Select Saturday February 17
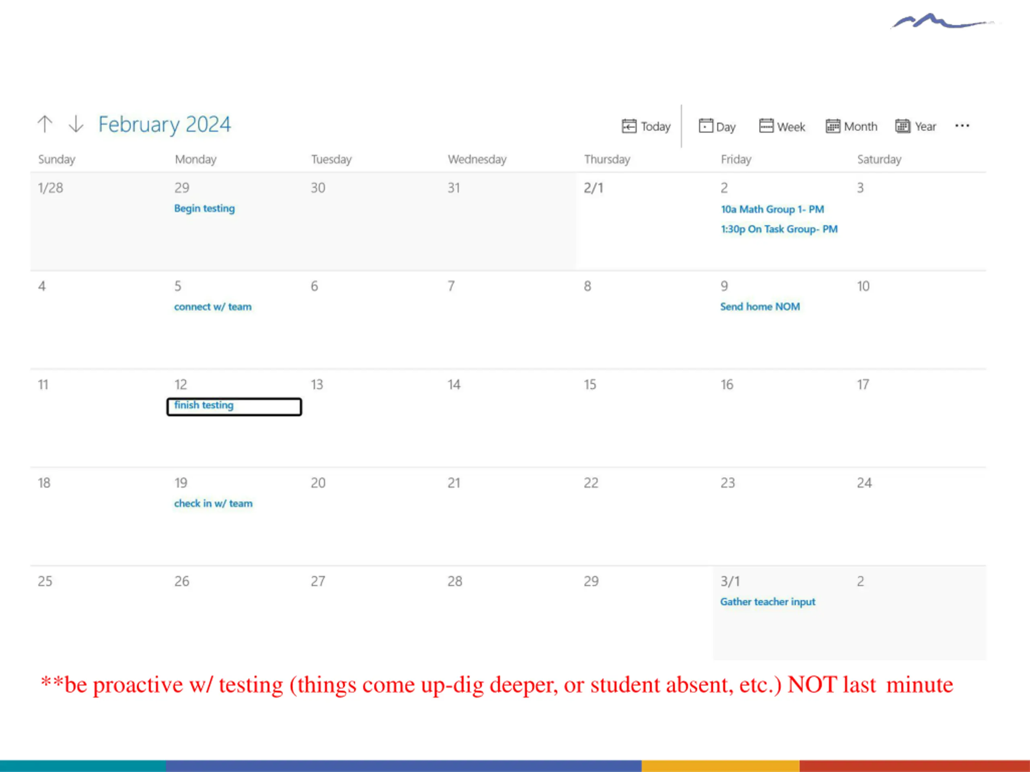The width and height of the screenshot is (1030, 772). tap(863, 385)
